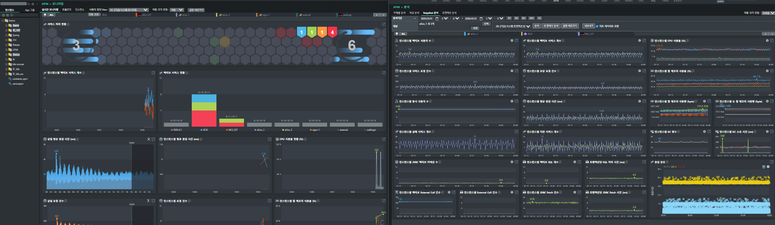775x225 pixels.
Task: Open the end date calendar icon
Action: pyautogui.click(x=481, y=18)
